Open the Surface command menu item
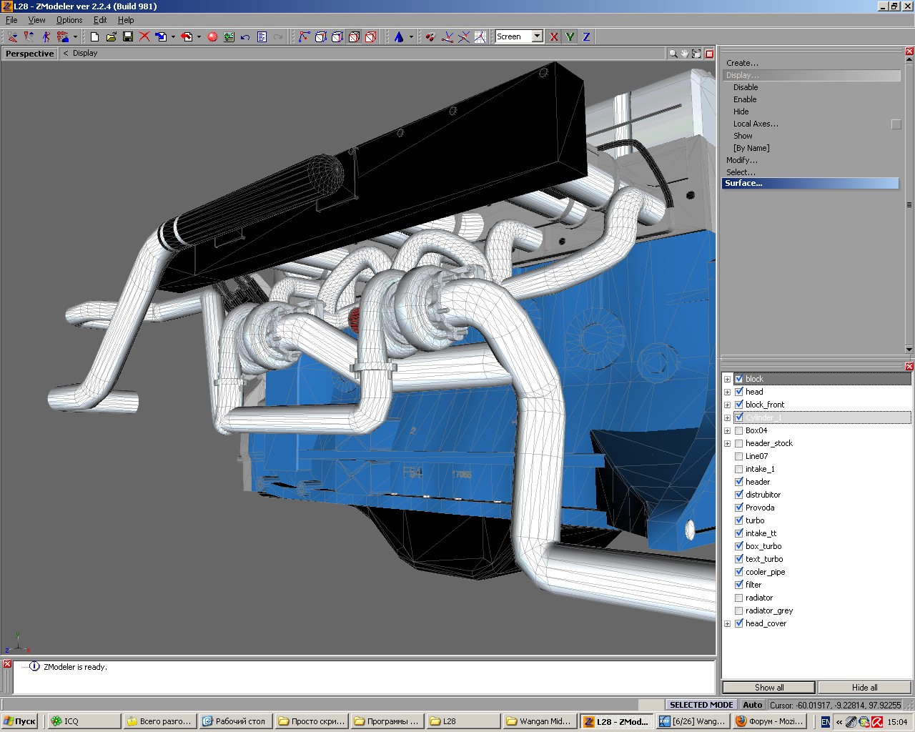 point(810,183)
